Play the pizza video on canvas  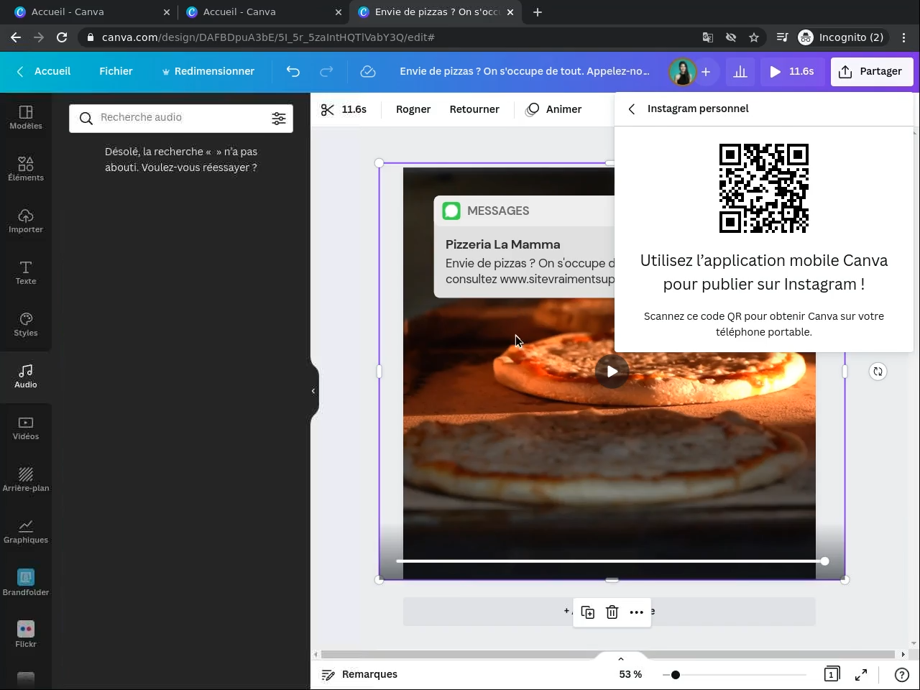[612, 372]
